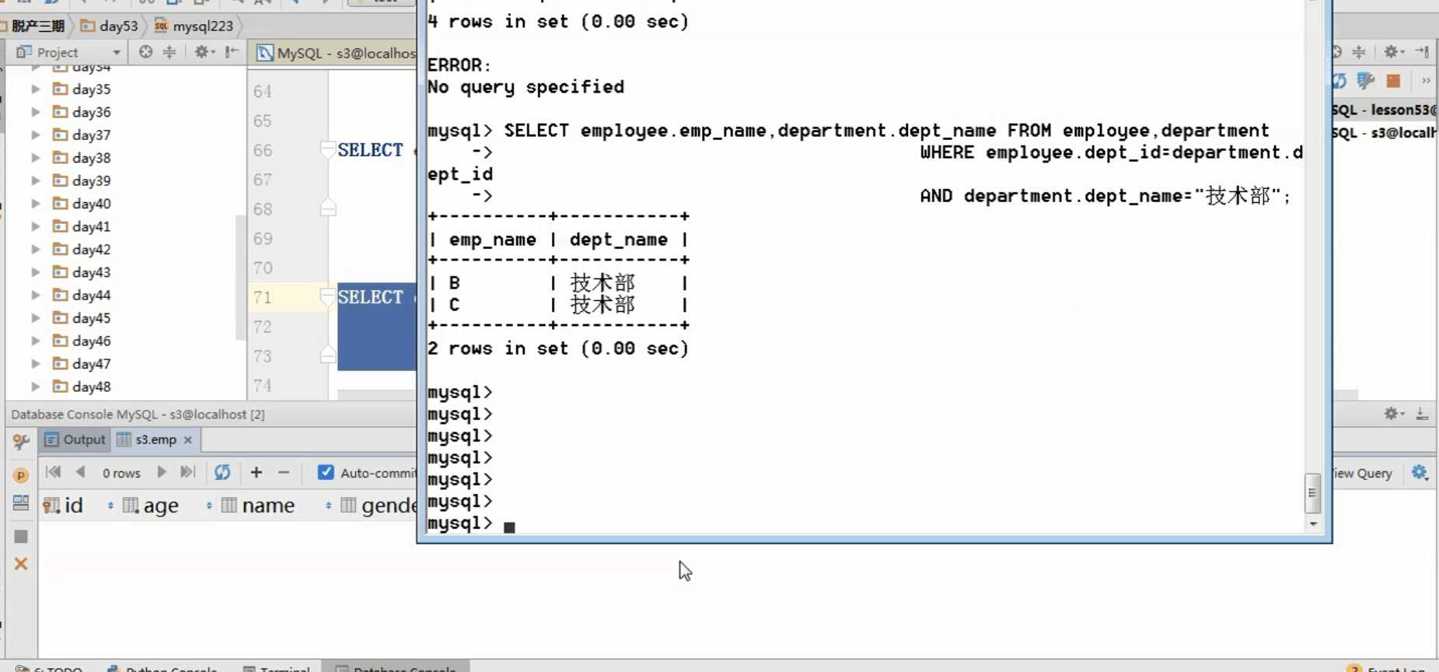Click the Project tree vertical scrollbar
Image resolution: width=1439 pixels, height=672 pixels.
click(x=239, y=278)
